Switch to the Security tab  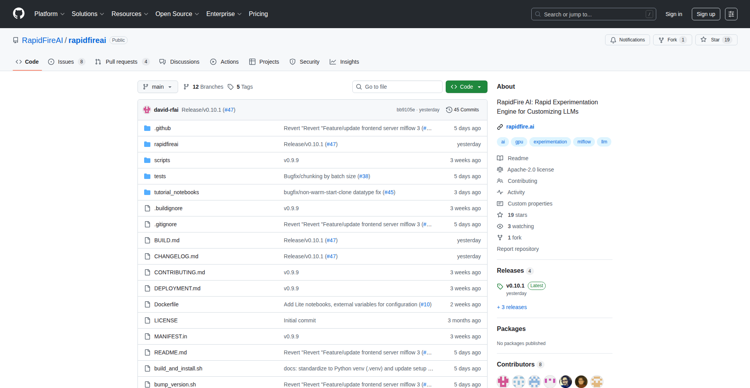point(305,62)
